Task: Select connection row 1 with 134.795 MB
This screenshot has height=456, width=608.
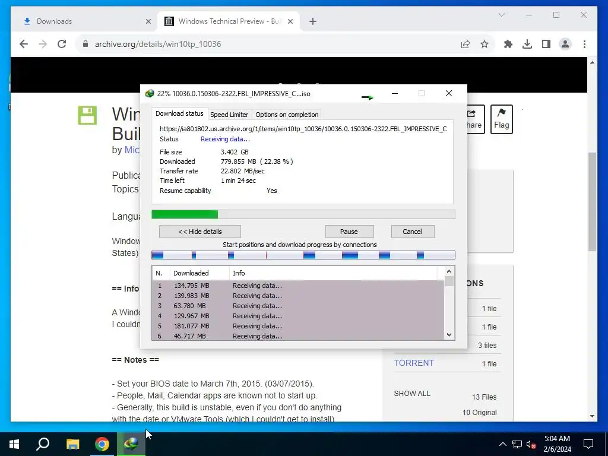Action: pos(298,286)
